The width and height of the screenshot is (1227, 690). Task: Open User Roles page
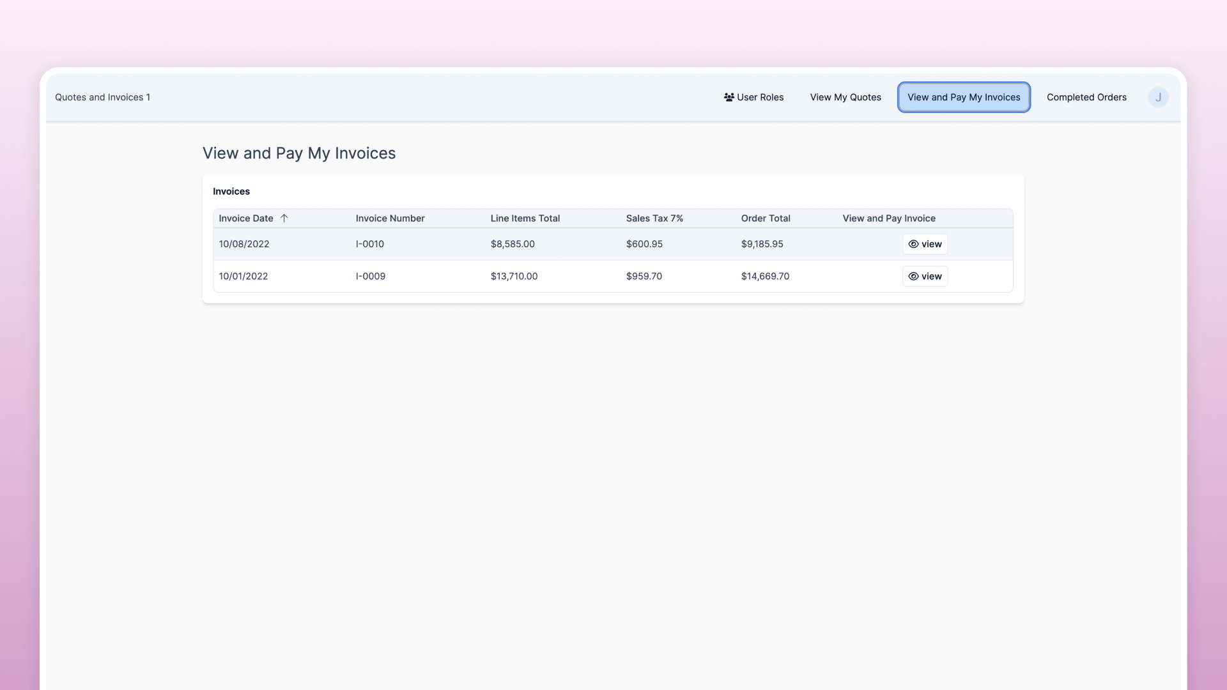759,97
